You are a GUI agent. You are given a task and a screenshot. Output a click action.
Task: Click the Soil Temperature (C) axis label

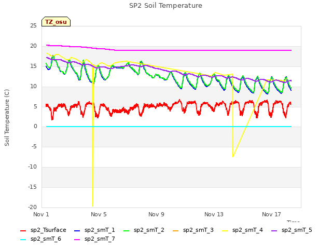tap(7, 118)
